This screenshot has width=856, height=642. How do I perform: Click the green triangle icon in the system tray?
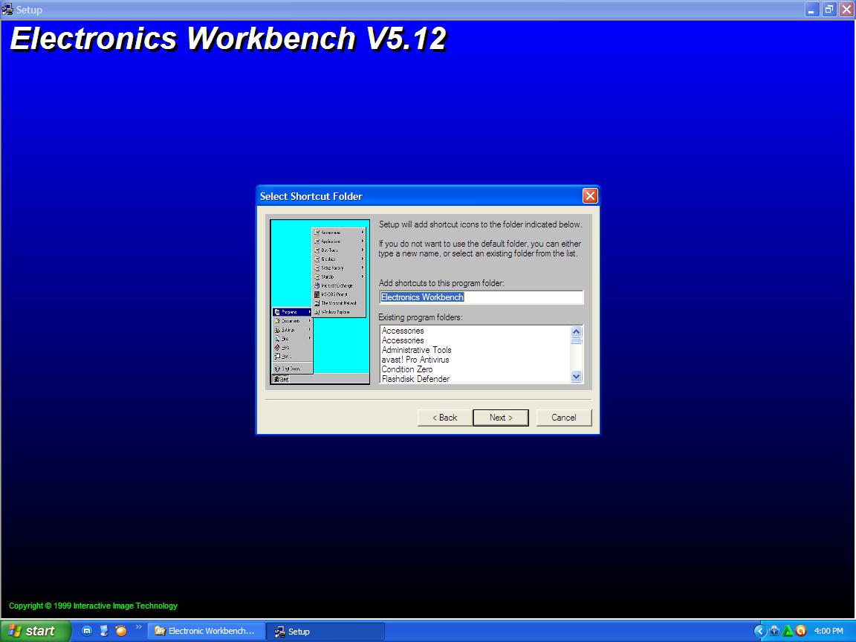tap(788, 632)
